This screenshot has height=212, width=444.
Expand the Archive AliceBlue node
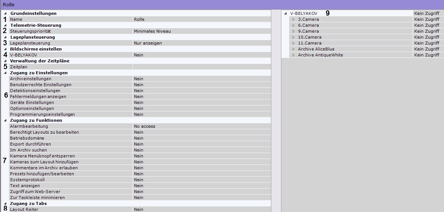(293, 49)
